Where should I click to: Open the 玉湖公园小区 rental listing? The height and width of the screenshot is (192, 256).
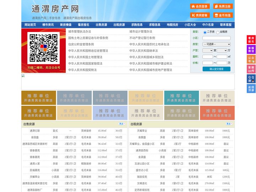[142, 164]
